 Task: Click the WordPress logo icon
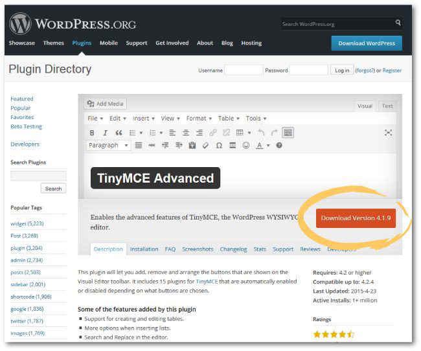20,23
